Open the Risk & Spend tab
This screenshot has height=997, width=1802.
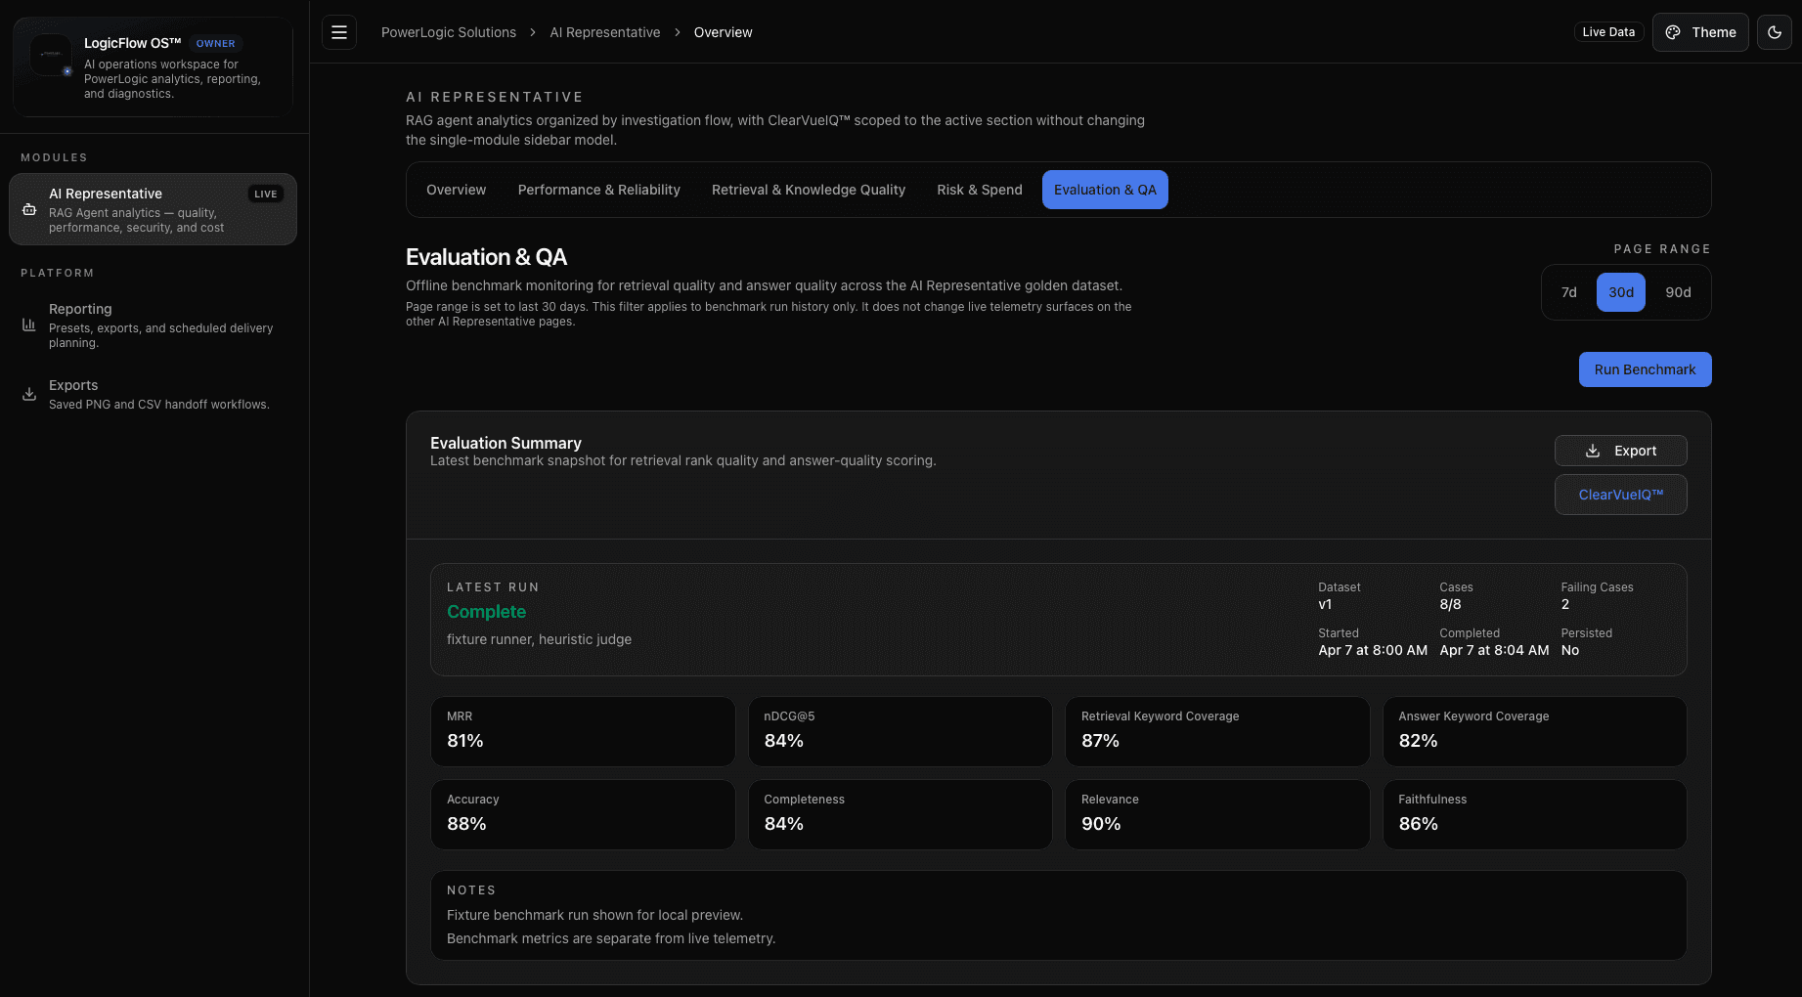point(979,190)
